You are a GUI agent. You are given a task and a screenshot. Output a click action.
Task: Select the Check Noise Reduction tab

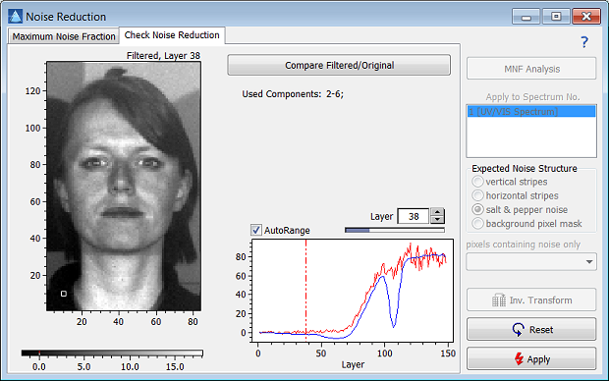(x=172, y=35)
